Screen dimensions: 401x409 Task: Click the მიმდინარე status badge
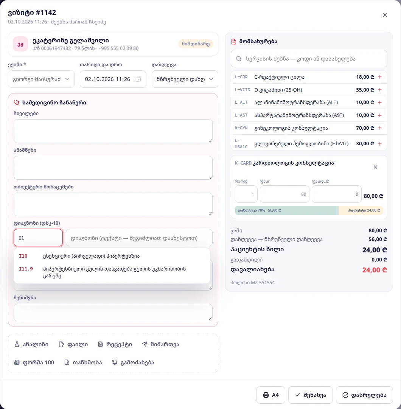point(196,44)
